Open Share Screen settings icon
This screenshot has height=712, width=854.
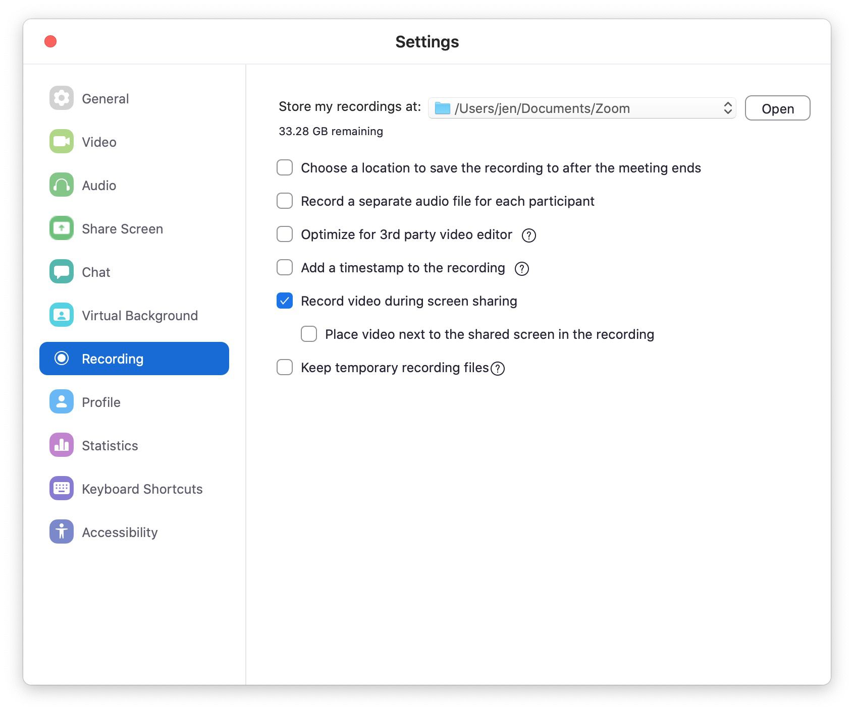(x=62, y=228)
